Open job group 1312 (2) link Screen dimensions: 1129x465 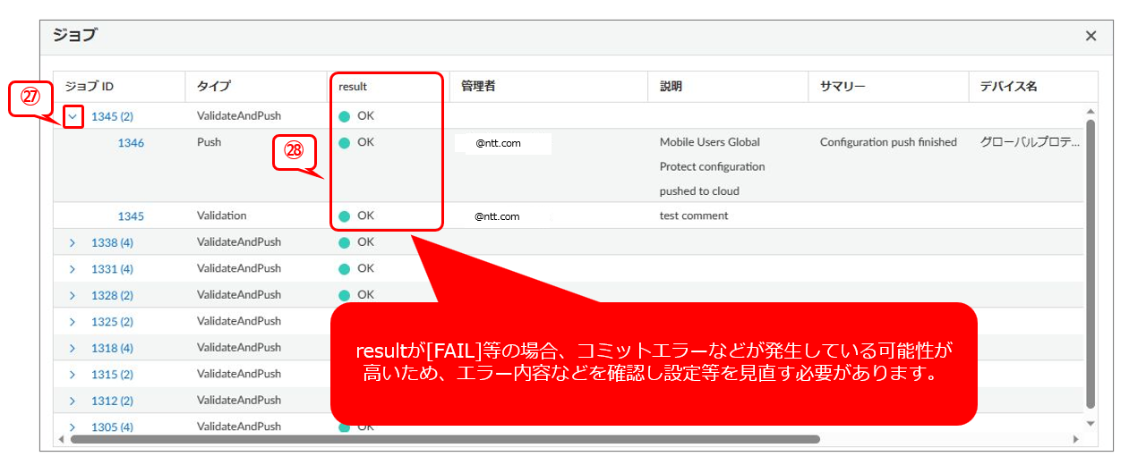(x=112, y=401)
